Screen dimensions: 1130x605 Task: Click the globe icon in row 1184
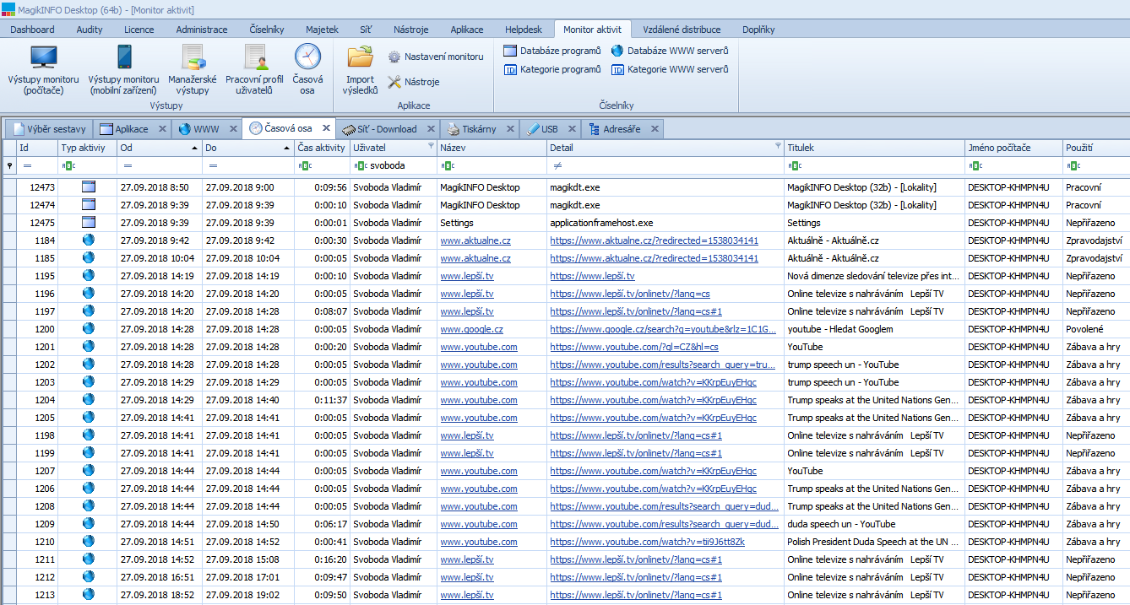(89, 240)
